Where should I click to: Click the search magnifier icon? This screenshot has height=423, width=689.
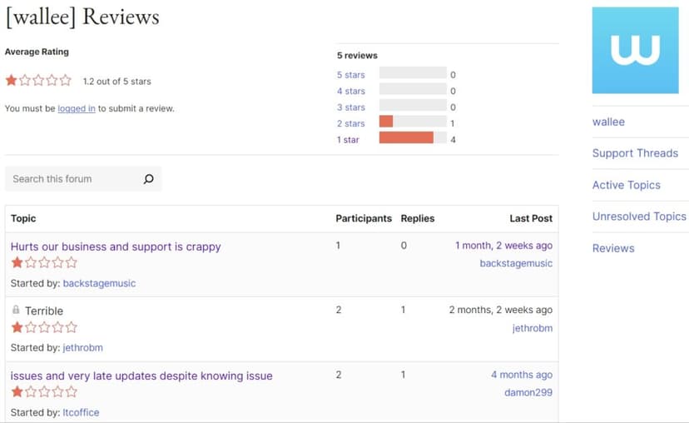point(148,179)
